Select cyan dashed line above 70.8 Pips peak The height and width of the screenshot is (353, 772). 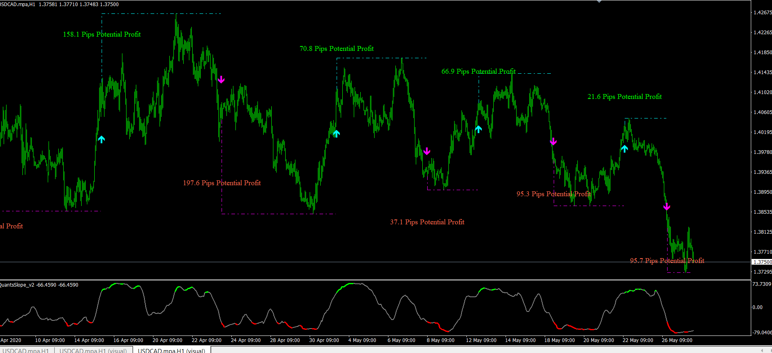pyautogui.click(x=382, y=58)
